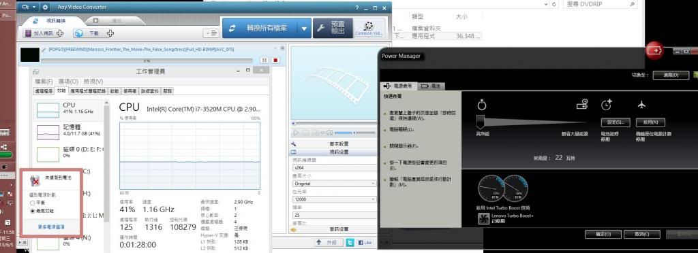
Task: Switch to the 服務 tab in Task Manager
Action: tap(168, 91)
